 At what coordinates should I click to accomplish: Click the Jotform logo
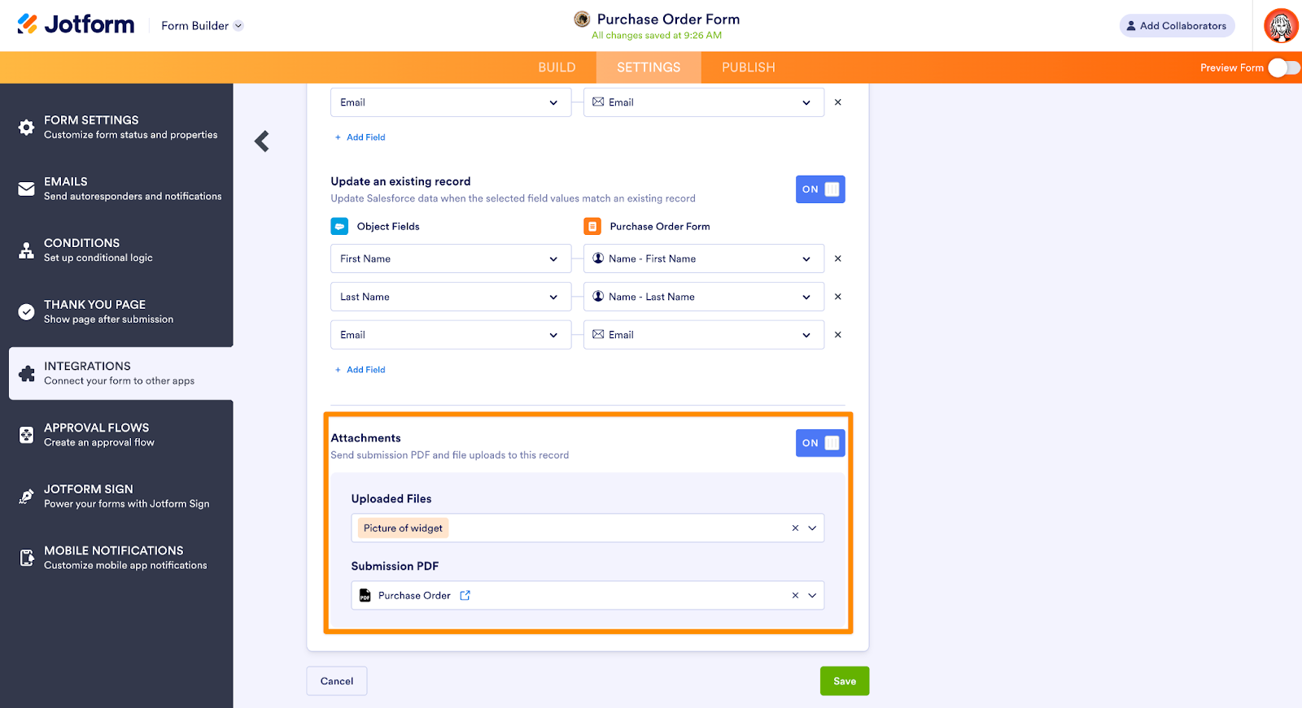[76, 25]
